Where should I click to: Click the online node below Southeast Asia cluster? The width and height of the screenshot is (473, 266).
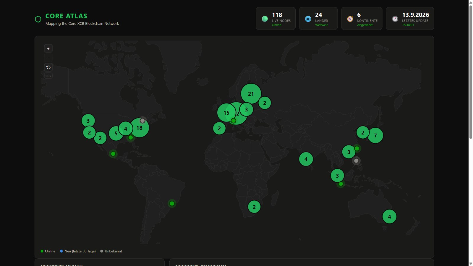341,184
